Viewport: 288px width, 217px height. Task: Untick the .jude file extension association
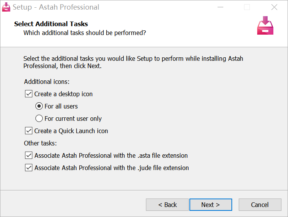click(28, 168)
